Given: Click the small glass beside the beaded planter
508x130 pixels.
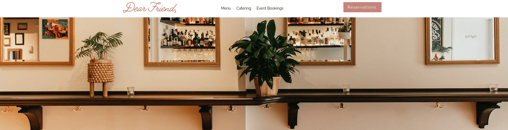Looking at the screenshot, I should tap(131, 90).
